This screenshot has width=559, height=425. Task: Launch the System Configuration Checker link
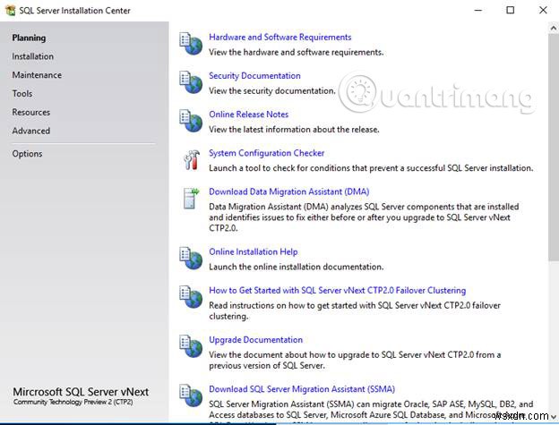267,153
